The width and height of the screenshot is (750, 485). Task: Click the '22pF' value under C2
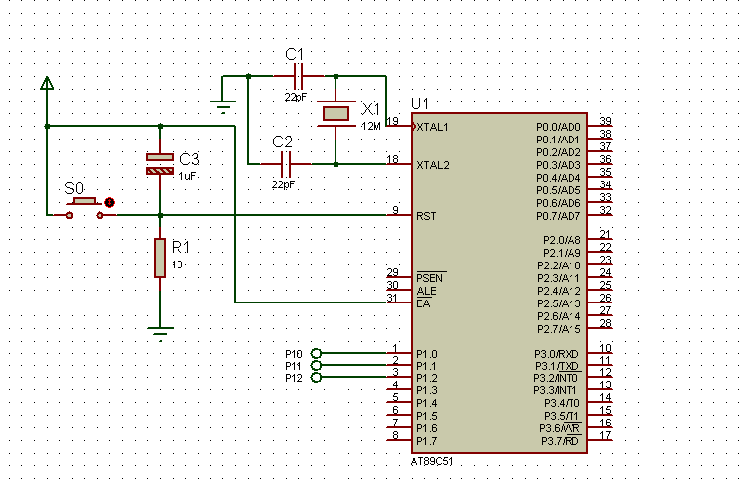click(x=283, y=184)
